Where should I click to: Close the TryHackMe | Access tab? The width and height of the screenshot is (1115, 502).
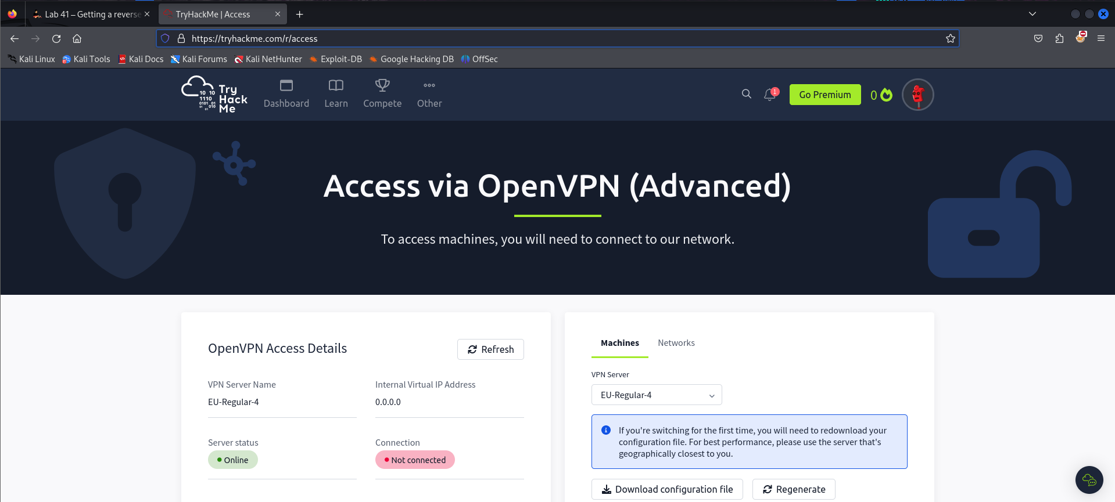278,14
